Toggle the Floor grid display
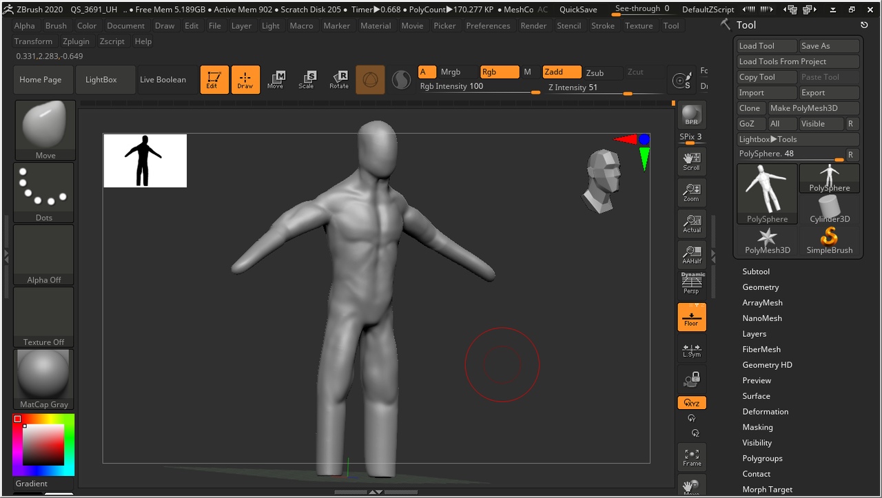 [691, 317]
